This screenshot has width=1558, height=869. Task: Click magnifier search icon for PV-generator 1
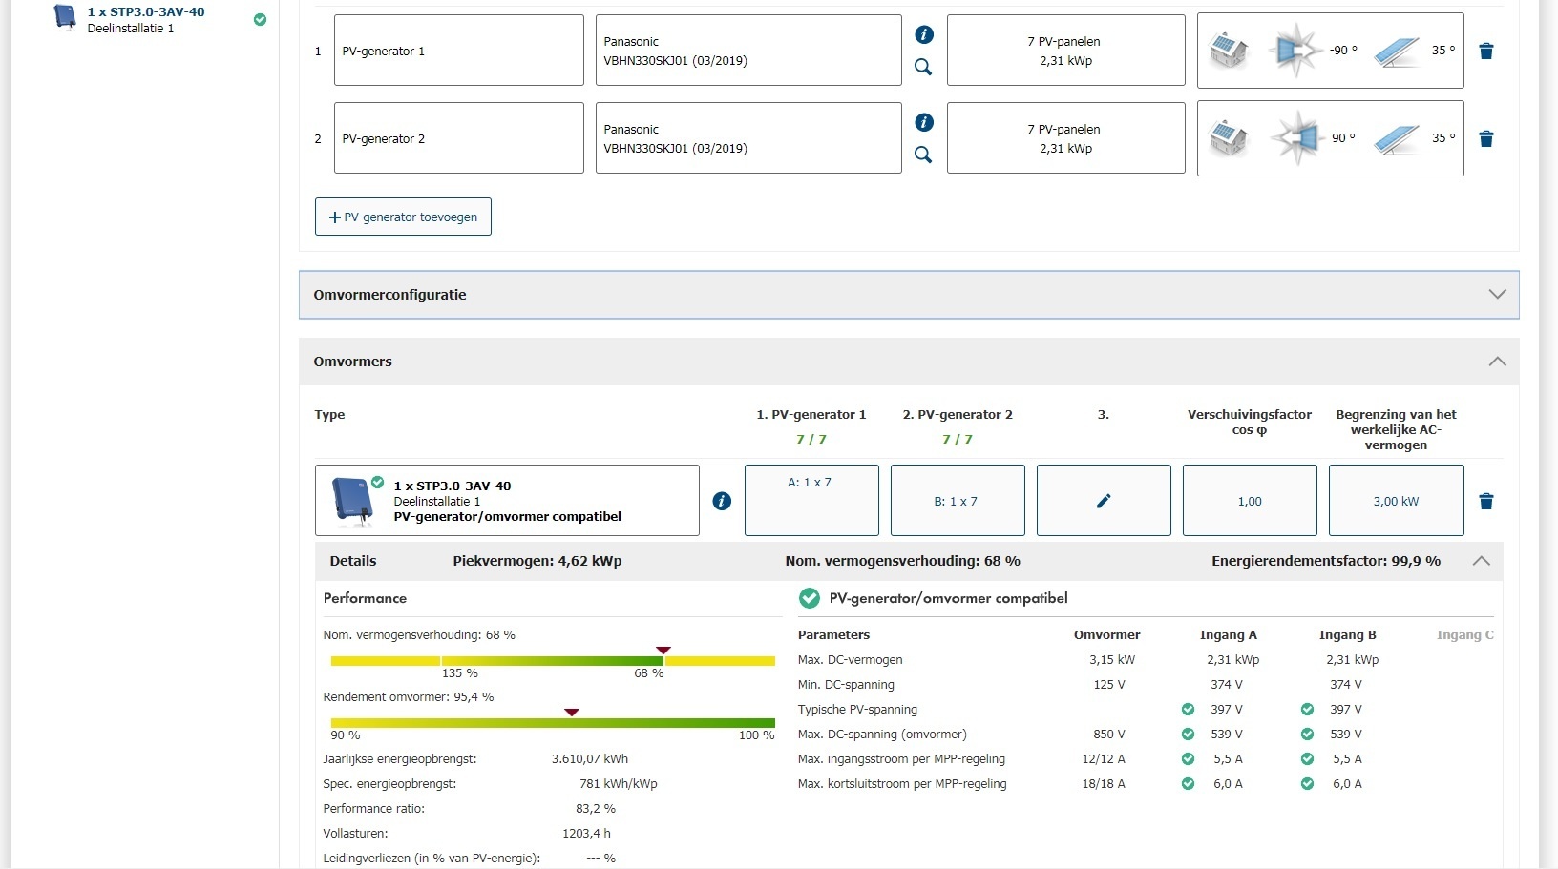click(x=923, y=67)
